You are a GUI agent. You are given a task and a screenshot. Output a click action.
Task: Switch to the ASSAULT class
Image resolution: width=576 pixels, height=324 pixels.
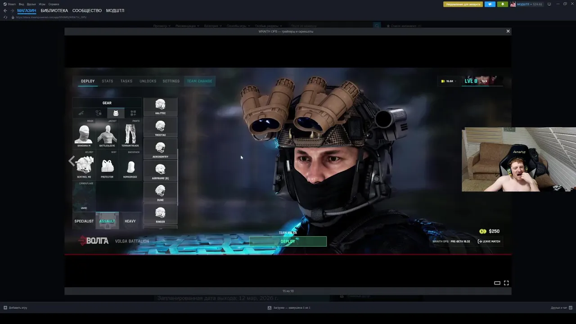coord(107,221)
